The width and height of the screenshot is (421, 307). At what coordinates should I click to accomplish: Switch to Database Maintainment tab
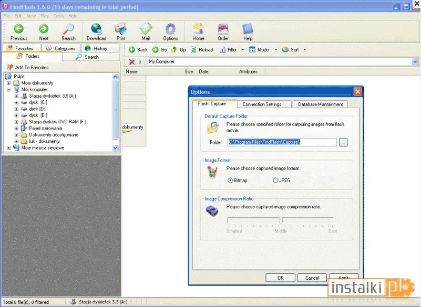click(x=320, y=104)
